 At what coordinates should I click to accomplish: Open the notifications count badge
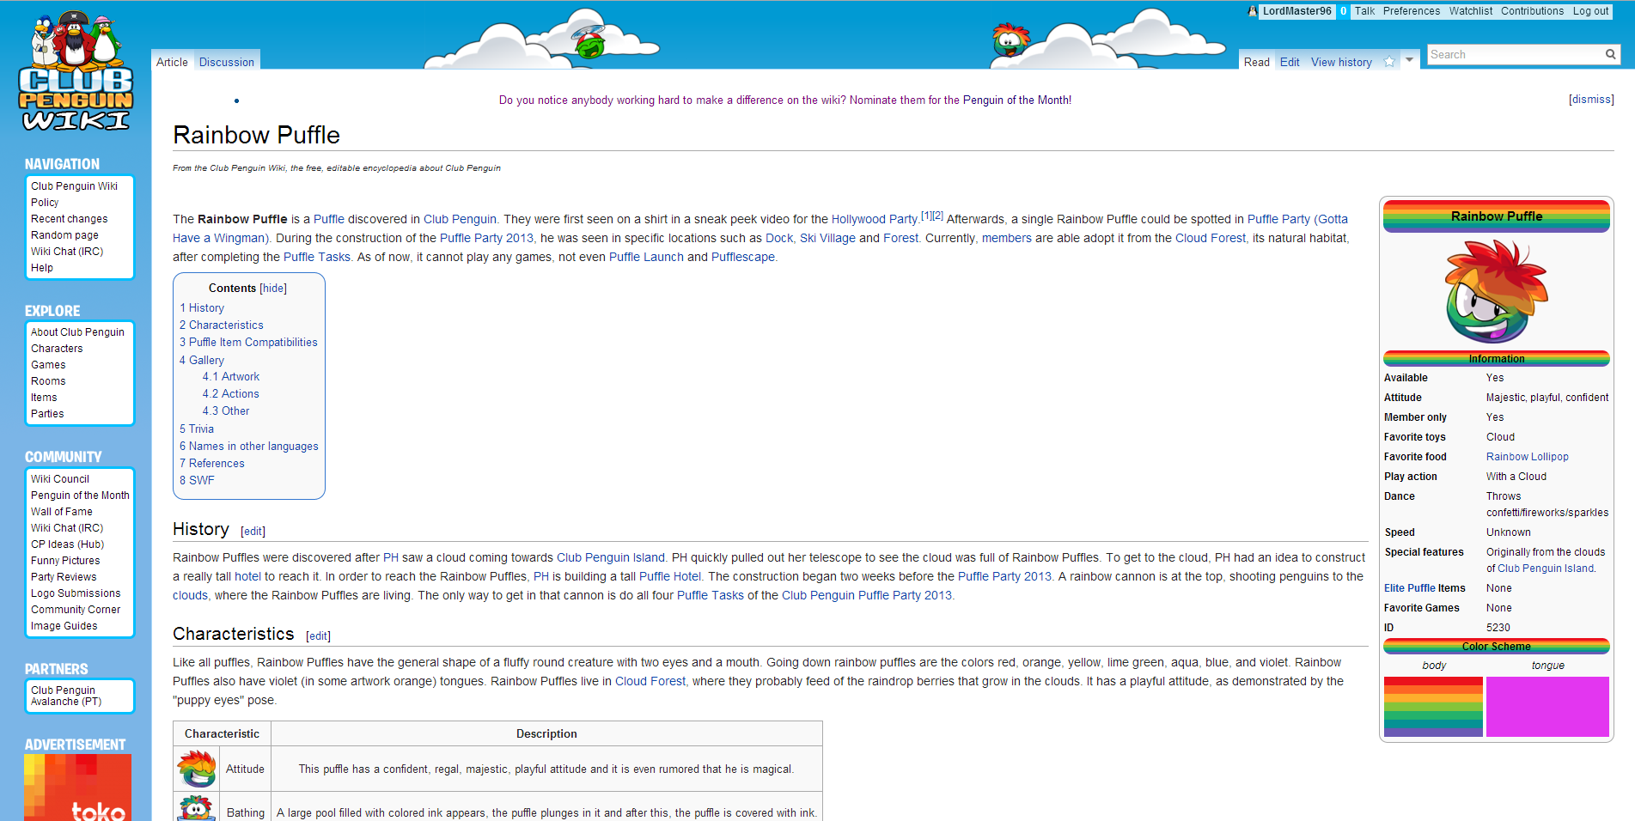(1343, 11)
